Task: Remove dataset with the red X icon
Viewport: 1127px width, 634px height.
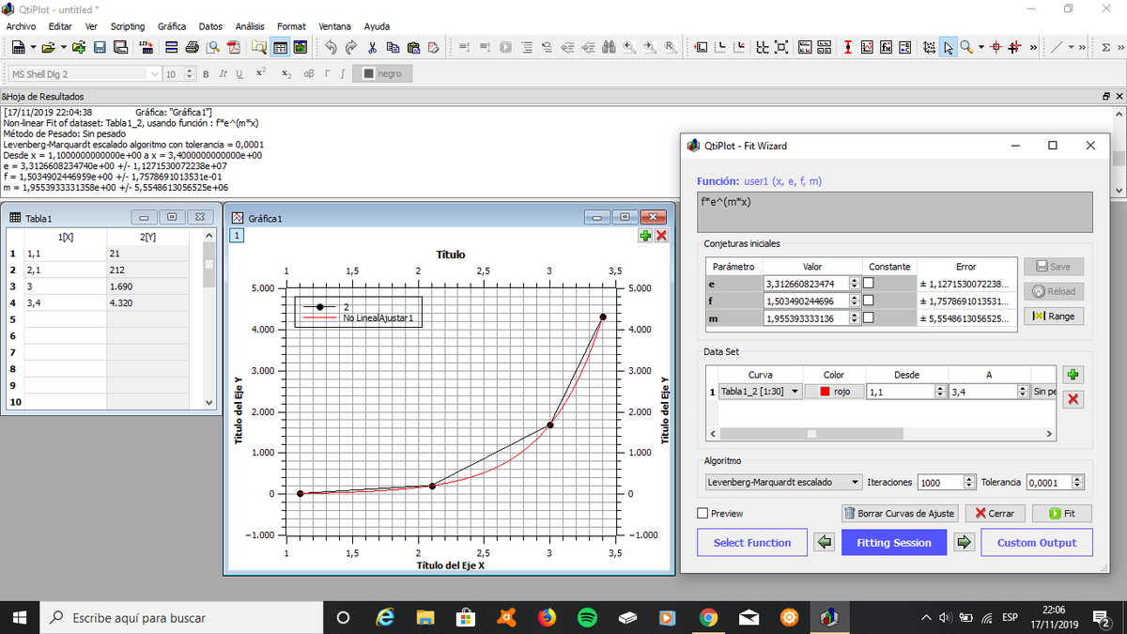Action: (x=1074, y=399)
